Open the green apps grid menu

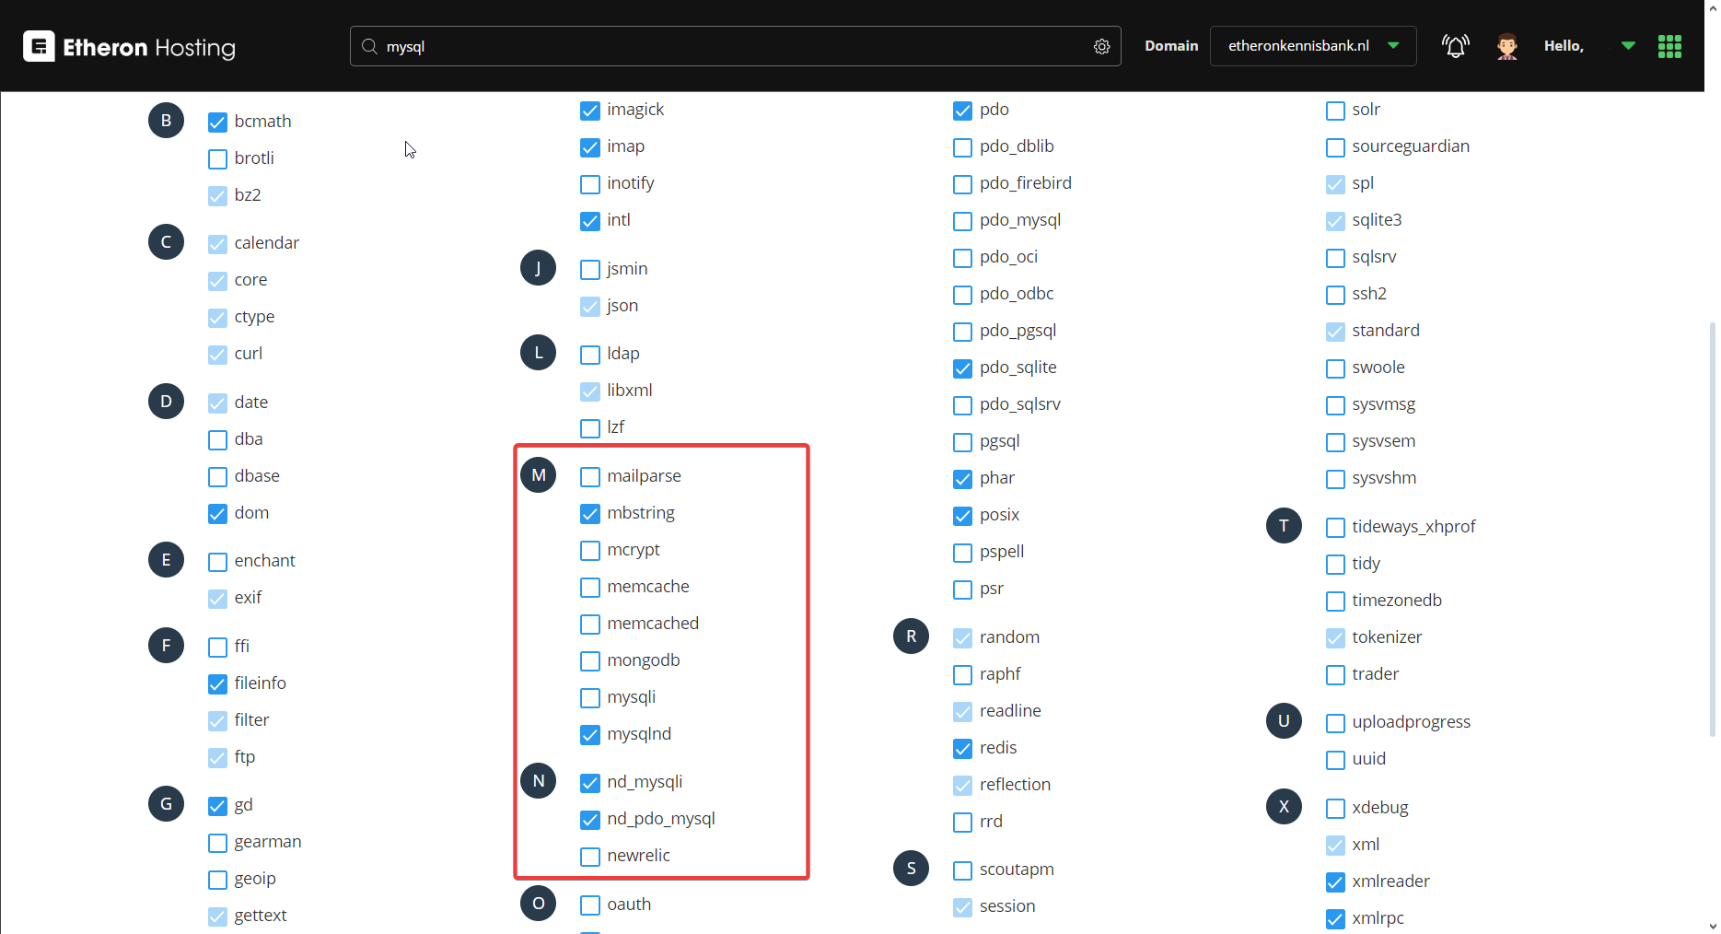click(1669, 46)
